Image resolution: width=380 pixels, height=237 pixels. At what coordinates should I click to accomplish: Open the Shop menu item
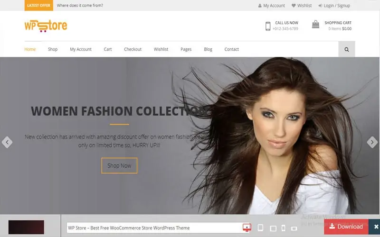pyautogui.click(x=53, y=49)
